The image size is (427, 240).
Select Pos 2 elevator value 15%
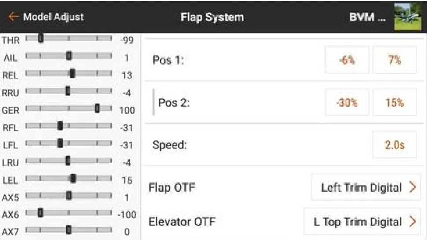click(x=394, y=103)
